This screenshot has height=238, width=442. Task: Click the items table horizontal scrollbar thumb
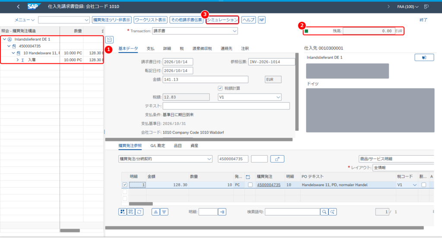coord(141,204)
